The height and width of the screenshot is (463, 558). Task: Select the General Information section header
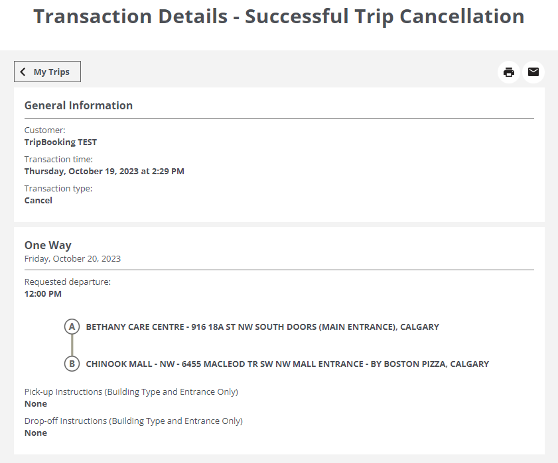[78, 105]
